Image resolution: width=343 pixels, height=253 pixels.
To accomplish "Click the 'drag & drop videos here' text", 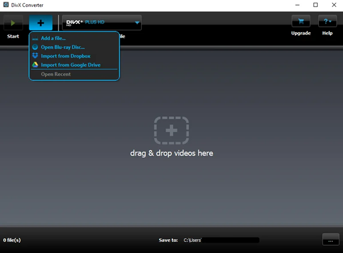I will click(x=171, y=153).
